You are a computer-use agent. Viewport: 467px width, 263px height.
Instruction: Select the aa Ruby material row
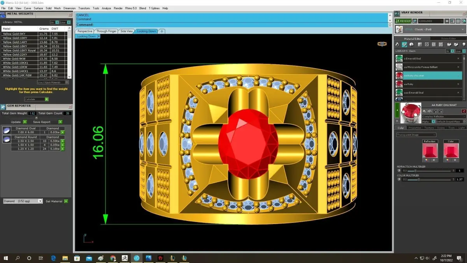coord(428,84)
